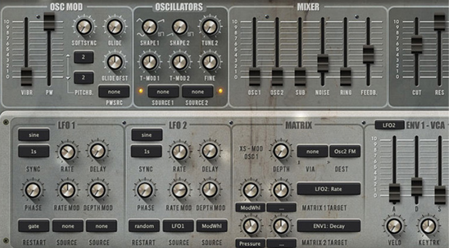The height and width of the screenshot is (248, 449).
Task: Click the upper pitchbend value box
Action: click(x=84, y=57)
